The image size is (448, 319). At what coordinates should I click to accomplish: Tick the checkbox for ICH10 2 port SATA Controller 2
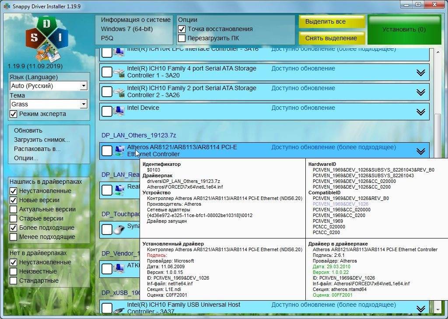click(x=107, y=92)
